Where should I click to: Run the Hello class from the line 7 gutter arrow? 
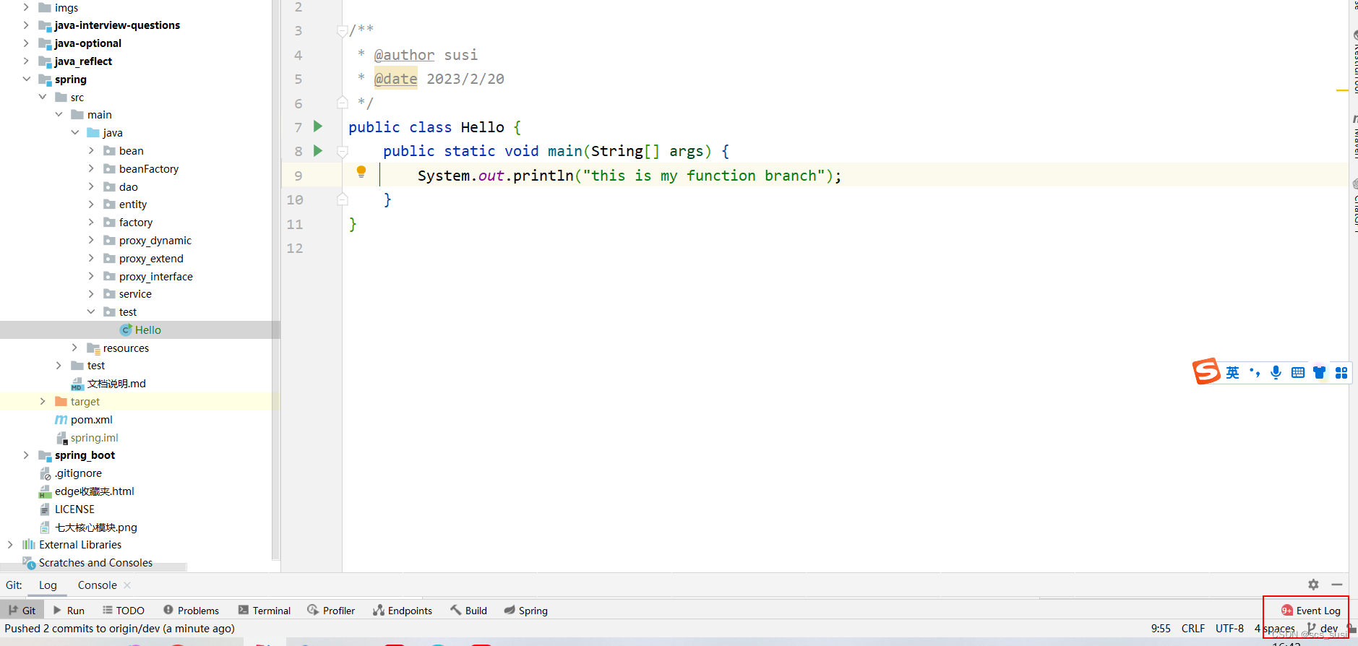[318, 126]
